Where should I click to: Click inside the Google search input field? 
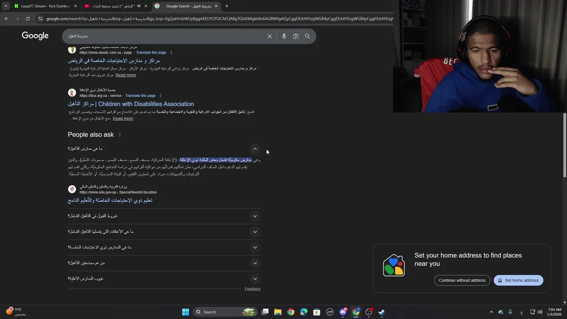(x=164, y=36)
